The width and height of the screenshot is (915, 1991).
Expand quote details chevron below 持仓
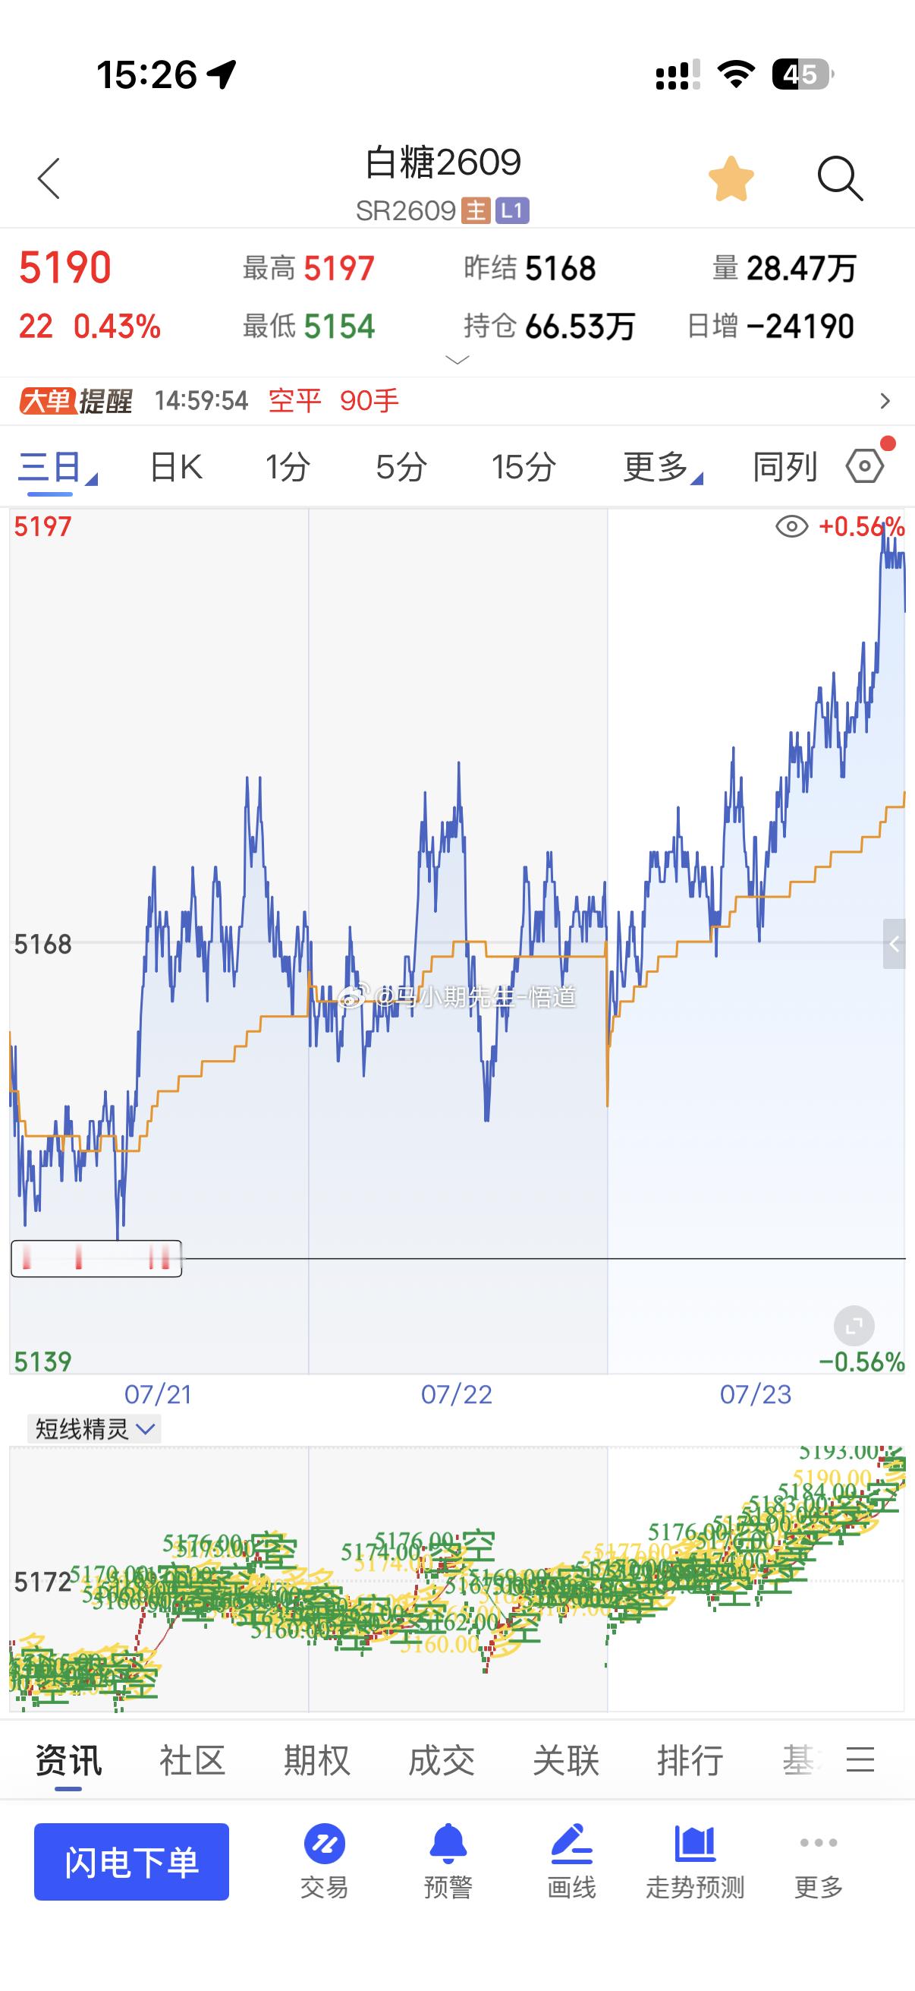[458, 360]
